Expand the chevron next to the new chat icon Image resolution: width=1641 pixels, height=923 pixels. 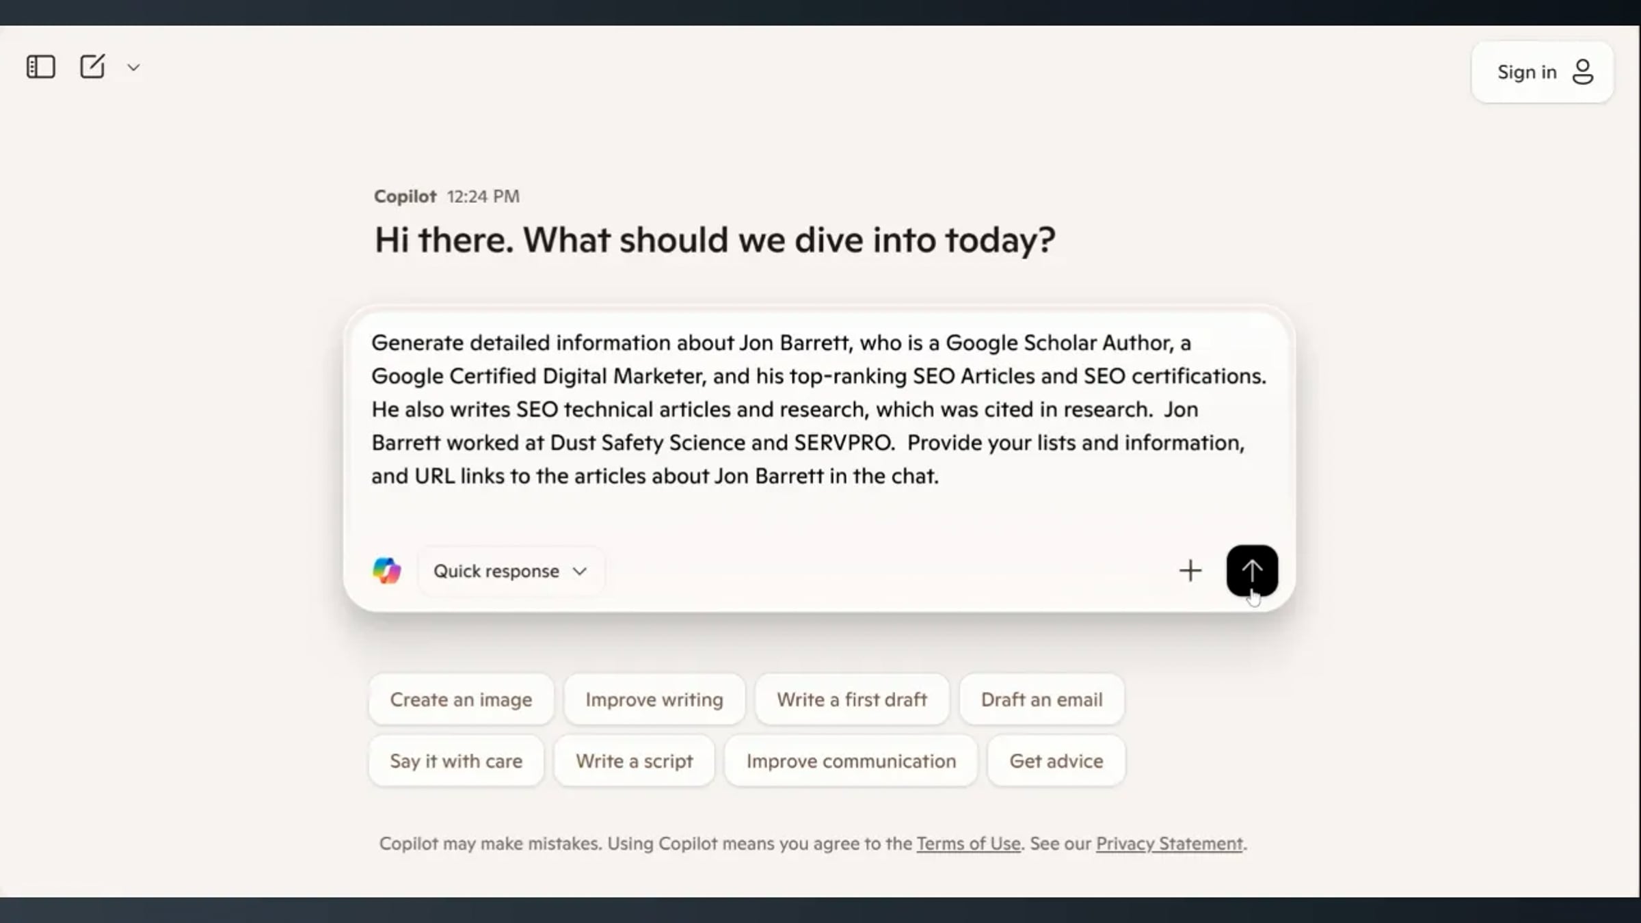(133, 68)
